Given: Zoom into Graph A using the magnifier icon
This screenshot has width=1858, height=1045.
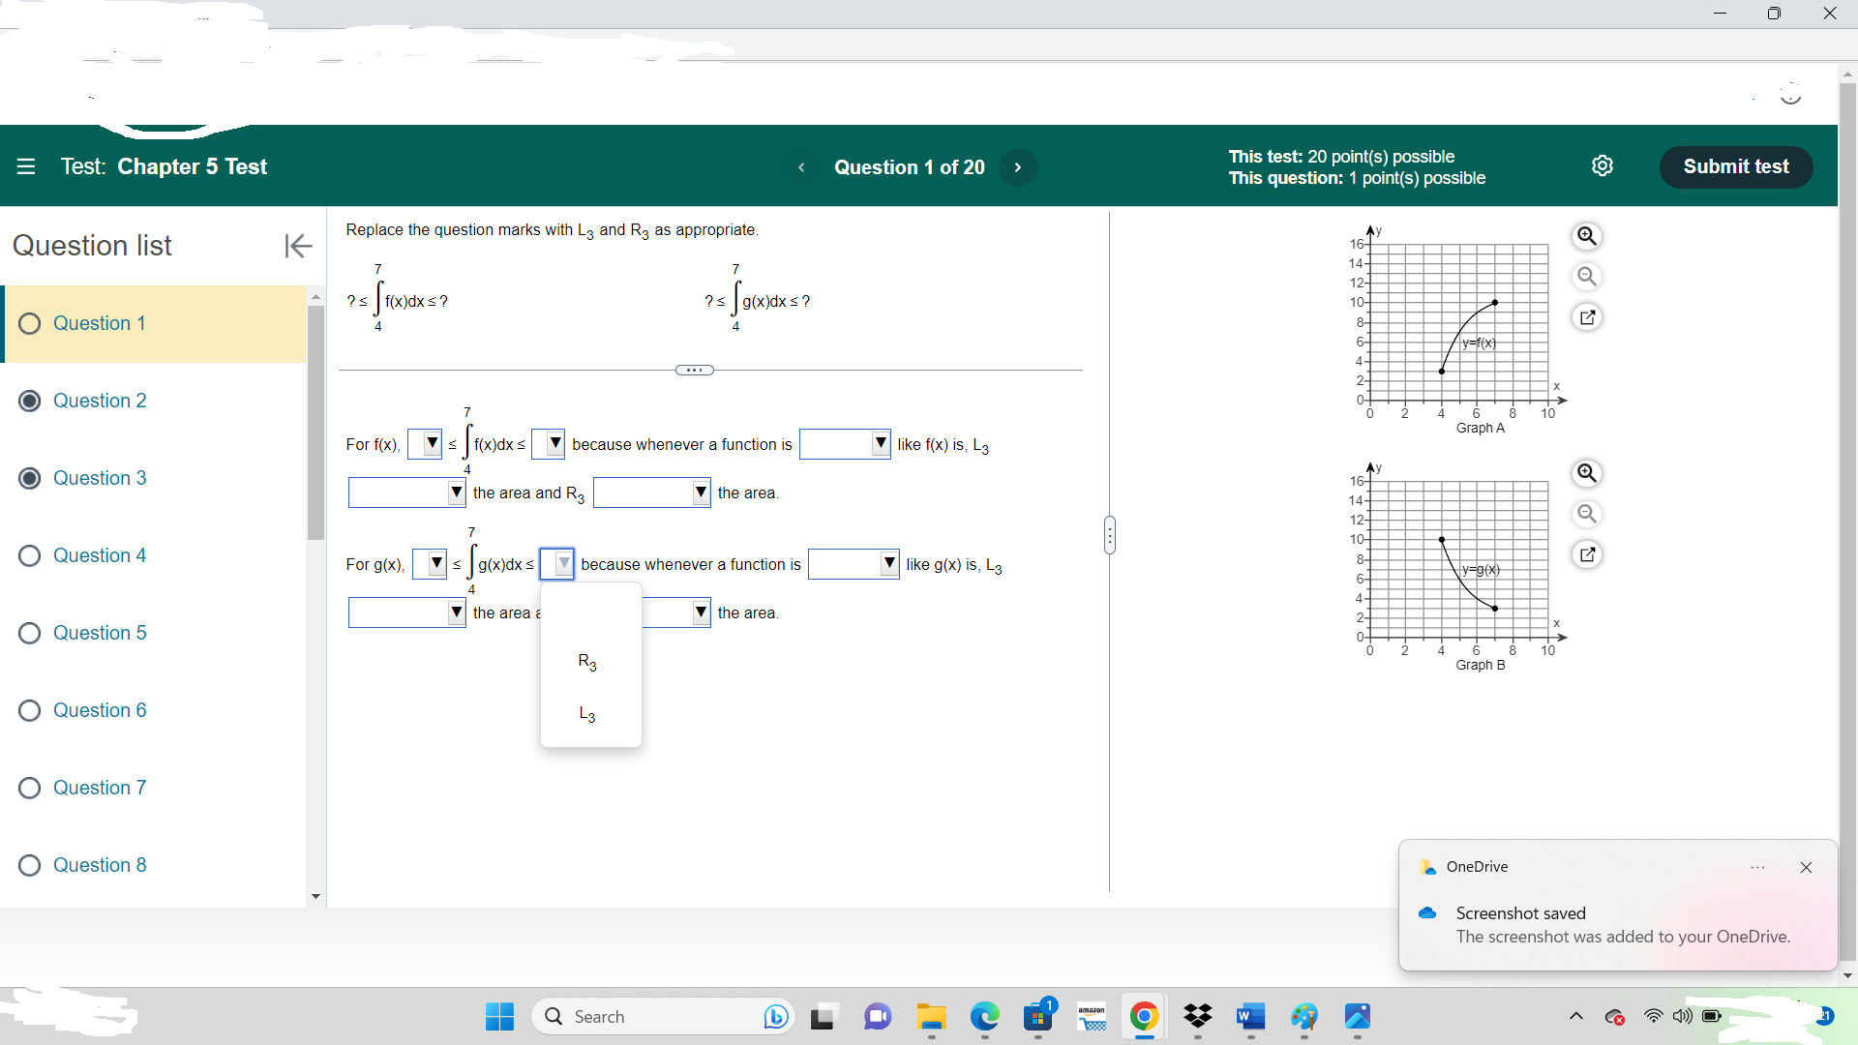Looking at the screenshot, I should (x=1587, y=236).
